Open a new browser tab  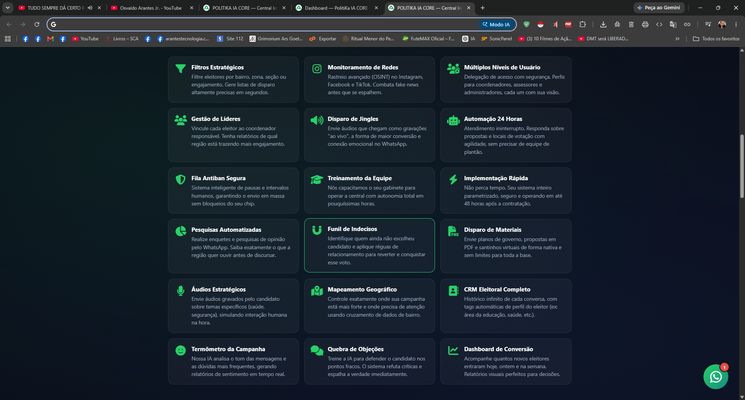pos(483,8)
